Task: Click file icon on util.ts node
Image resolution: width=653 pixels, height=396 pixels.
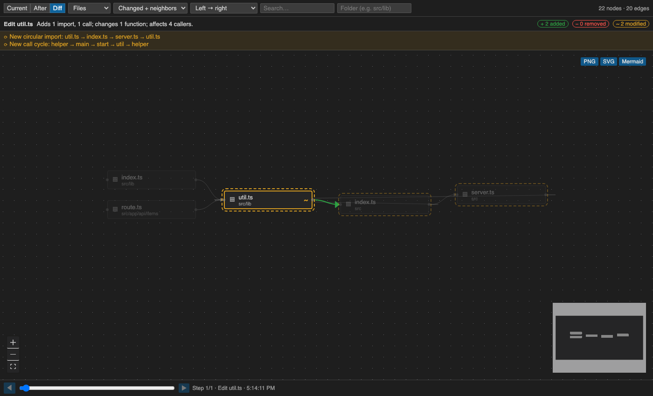Action: pos(232,200)
